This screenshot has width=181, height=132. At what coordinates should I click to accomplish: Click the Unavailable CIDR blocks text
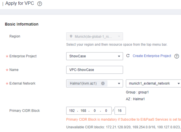click(x=123, y=127)
